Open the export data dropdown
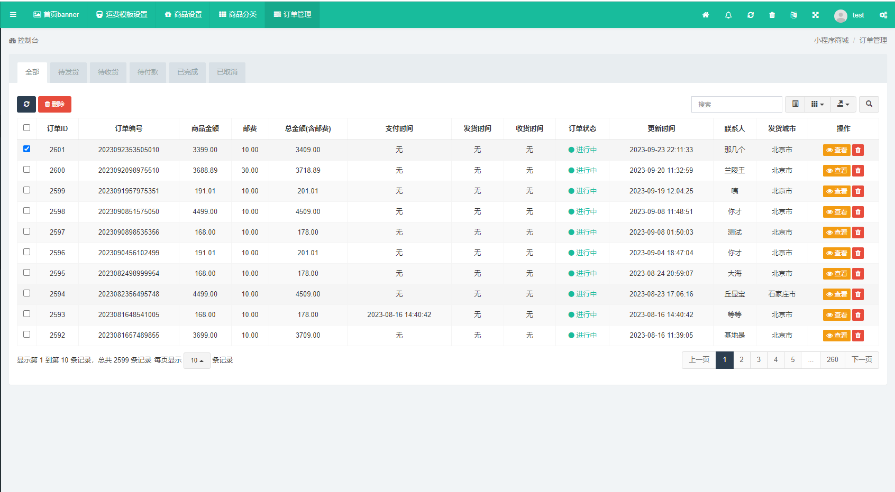895x492 pixels. [x=843, y=104]
